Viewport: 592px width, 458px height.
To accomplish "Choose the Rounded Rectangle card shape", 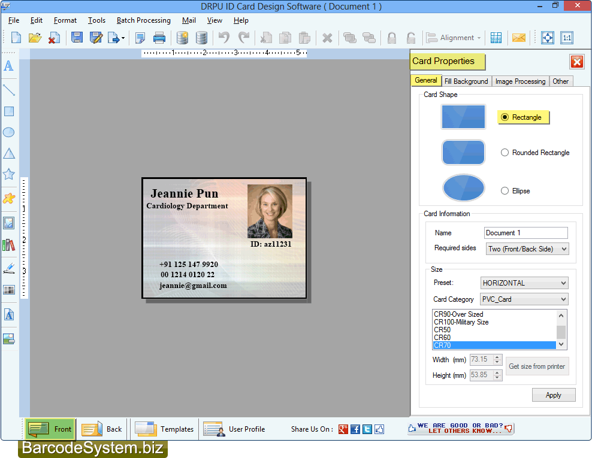I will tap(505, 153).
